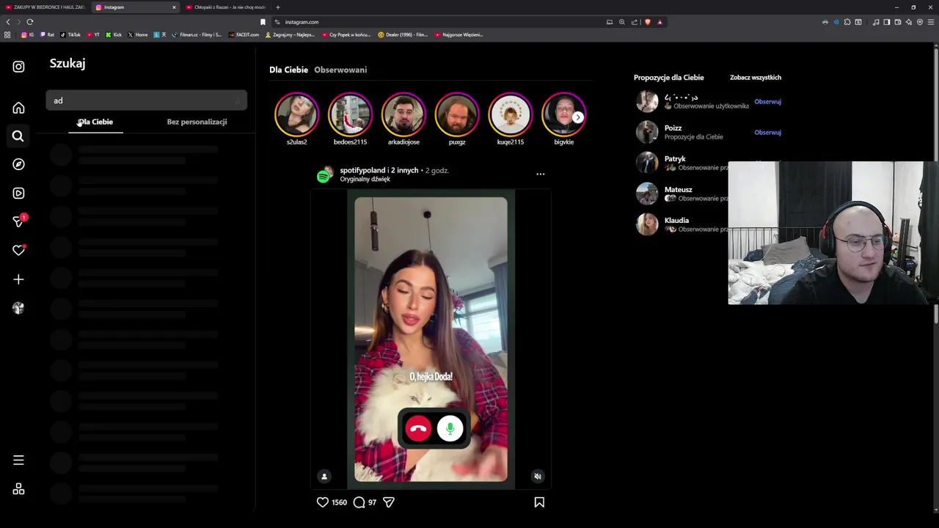
Task: Open Reels icon in sidebar
Action: [18, 193]
